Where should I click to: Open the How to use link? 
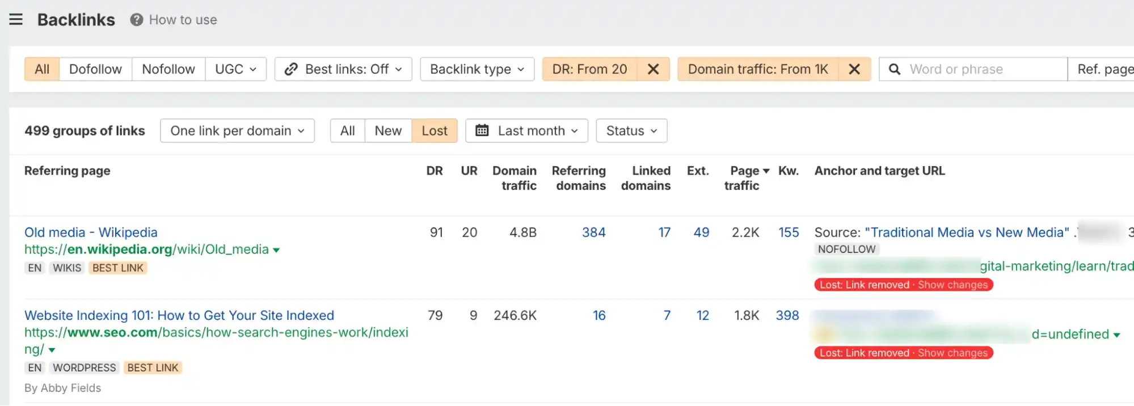click(x=183, y=20)
